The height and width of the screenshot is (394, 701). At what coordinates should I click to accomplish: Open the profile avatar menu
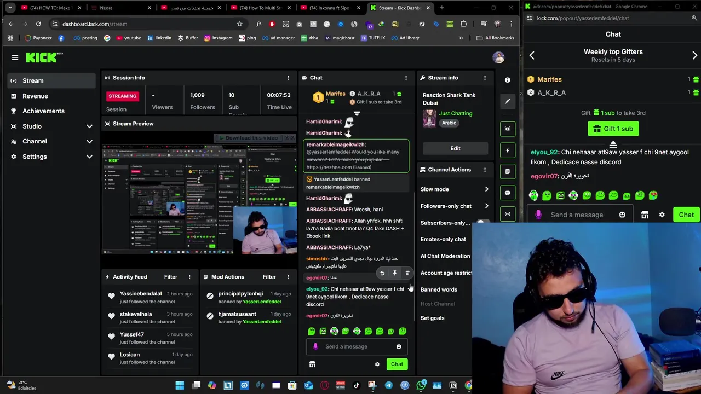pyautogui.click(x=498, y=57)
